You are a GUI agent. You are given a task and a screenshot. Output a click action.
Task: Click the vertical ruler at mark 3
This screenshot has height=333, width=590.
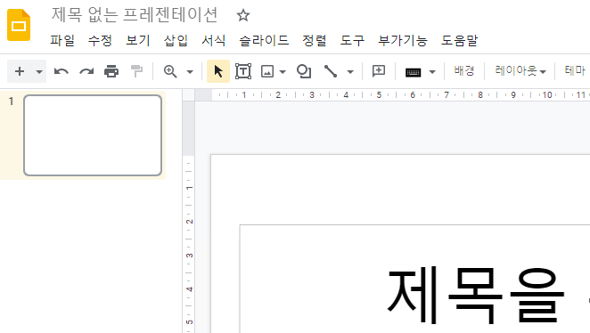tap(189, 256)
